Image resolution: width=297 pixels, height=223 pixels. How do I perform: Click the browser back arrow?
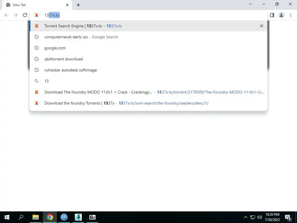pos(6,15)
